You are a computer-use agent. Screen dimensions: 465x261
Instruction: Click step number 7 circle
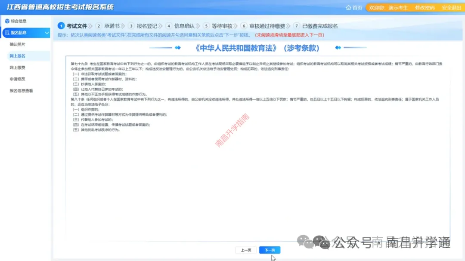297,26
